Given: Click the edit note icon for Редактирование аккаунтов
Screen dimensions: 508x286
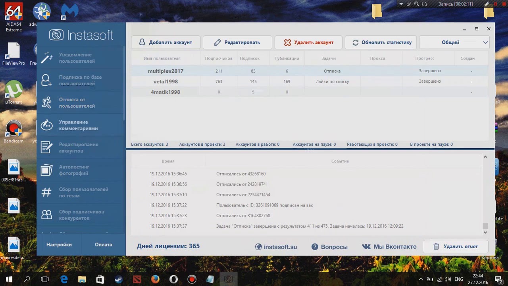Looking at the screenshot, I should (x=46, y=147).
